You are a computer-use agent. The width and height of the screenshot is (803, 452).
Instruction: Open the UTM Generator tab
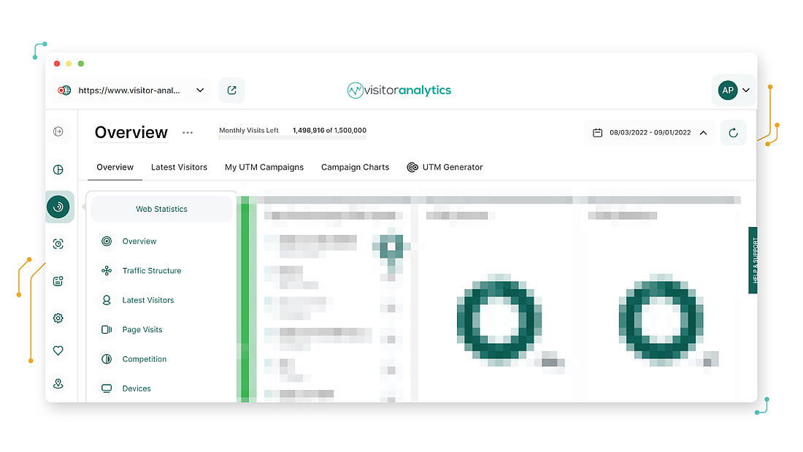click(x=445, y=167)
